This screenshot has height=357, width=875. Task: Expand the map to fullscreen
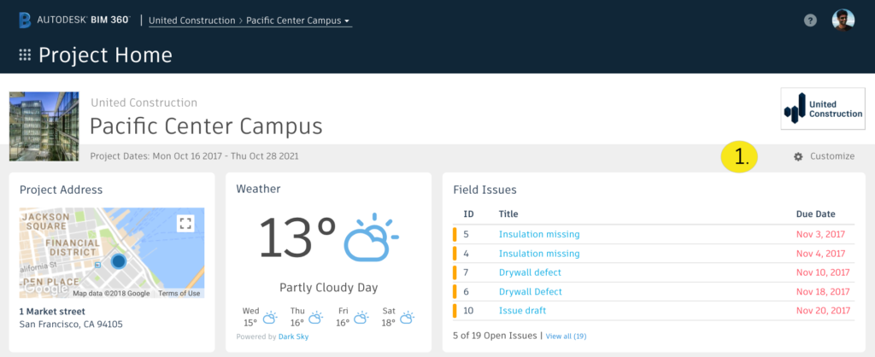click(185, 224)
